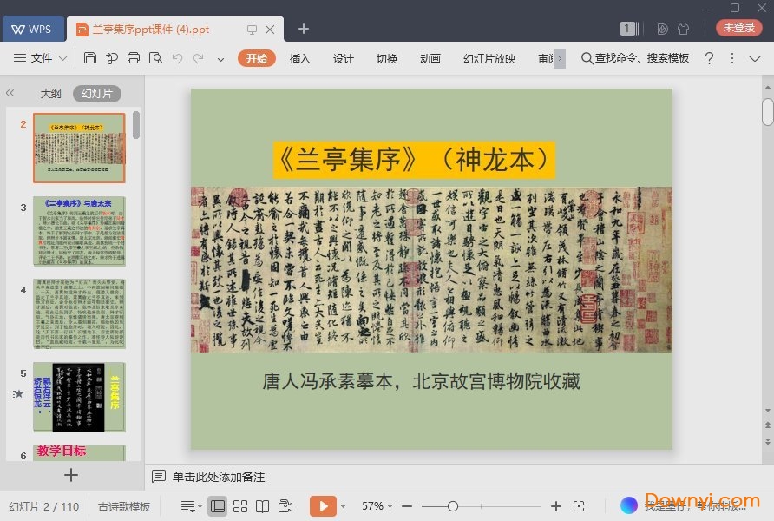This screenshot has height=521, width=774.
Task: Click the Print icon
Action: click(x=134, y=58)
